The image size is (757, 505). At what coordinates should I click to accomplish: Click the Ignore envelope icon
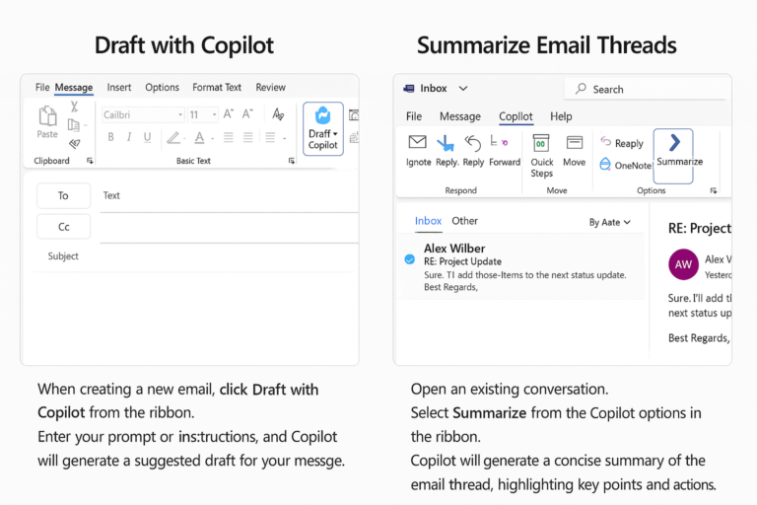pyautogui.click(x=418, y=149)
